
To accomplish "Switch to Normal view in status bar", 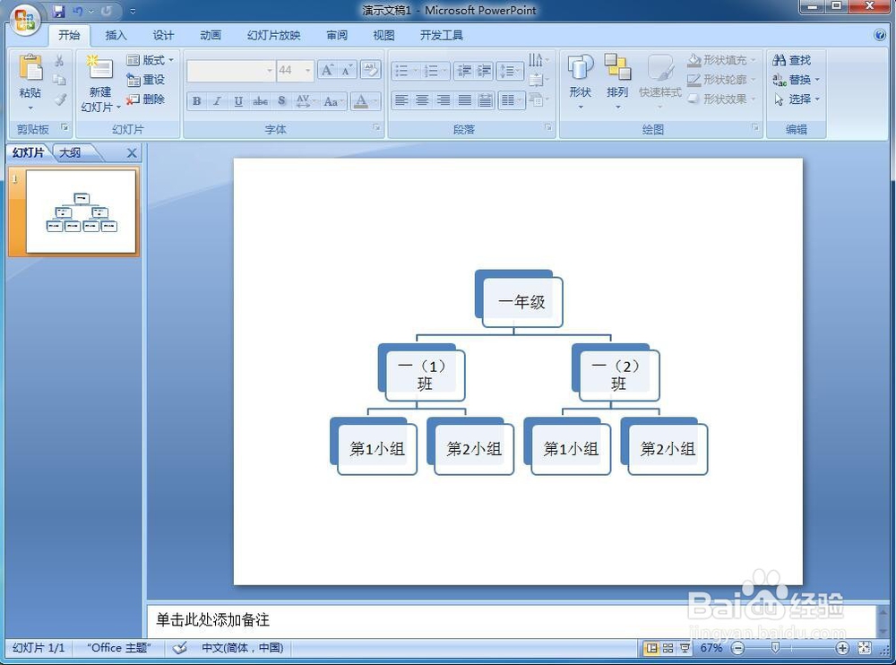I will click(651, 648).
